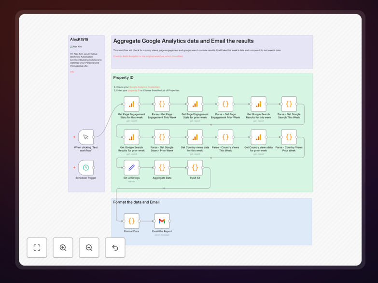Image resolution: width=378 pixels, height=283 pixels.
Task: Follow the 'property ID' link
Action: tap(134, 90)
